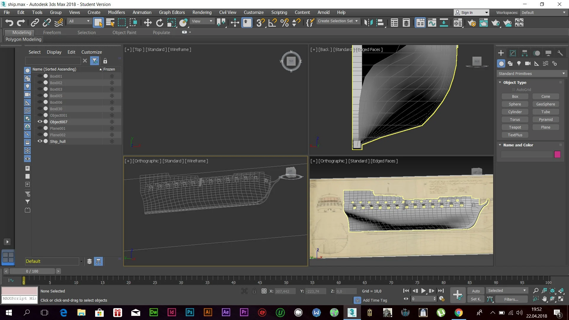
Task: Open the Standard Primitives dropdown
Action: click(x=531, y=73)
